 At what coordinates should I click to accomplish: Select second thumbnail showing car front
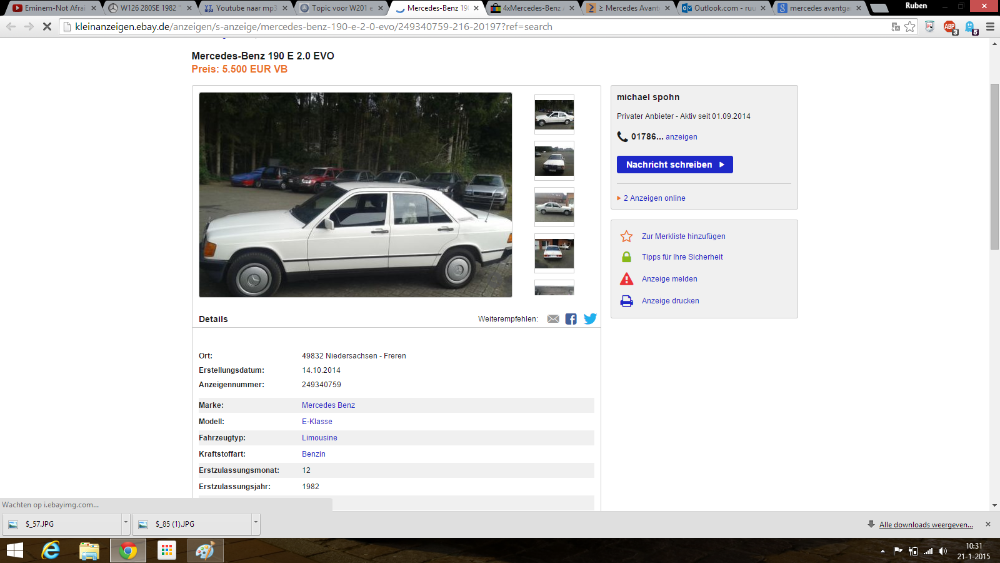tap(554, 161)
